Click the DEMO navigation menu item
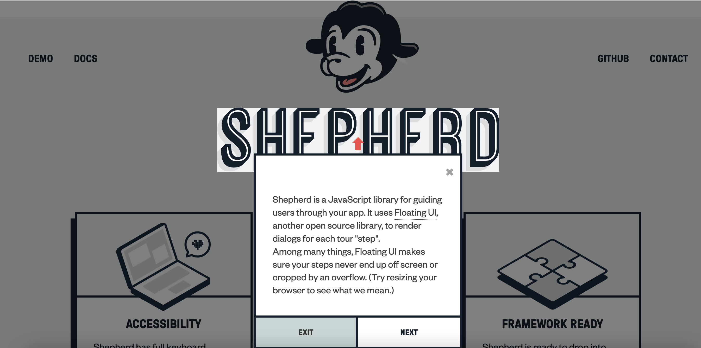The width and height of the screenshot is (701, 348). click(40, 58)
